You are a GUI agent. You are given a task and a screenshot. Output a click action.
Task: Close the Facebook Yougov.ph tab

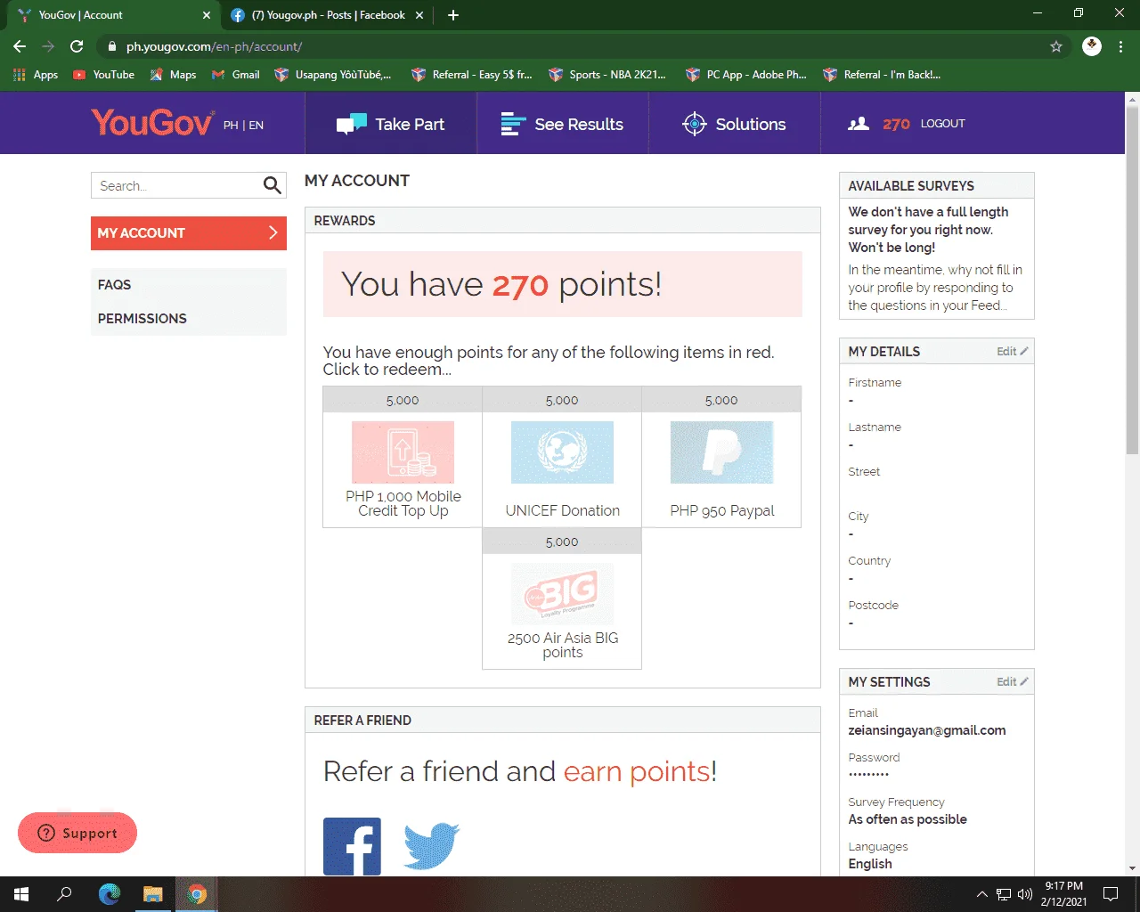tap(420, 15)
